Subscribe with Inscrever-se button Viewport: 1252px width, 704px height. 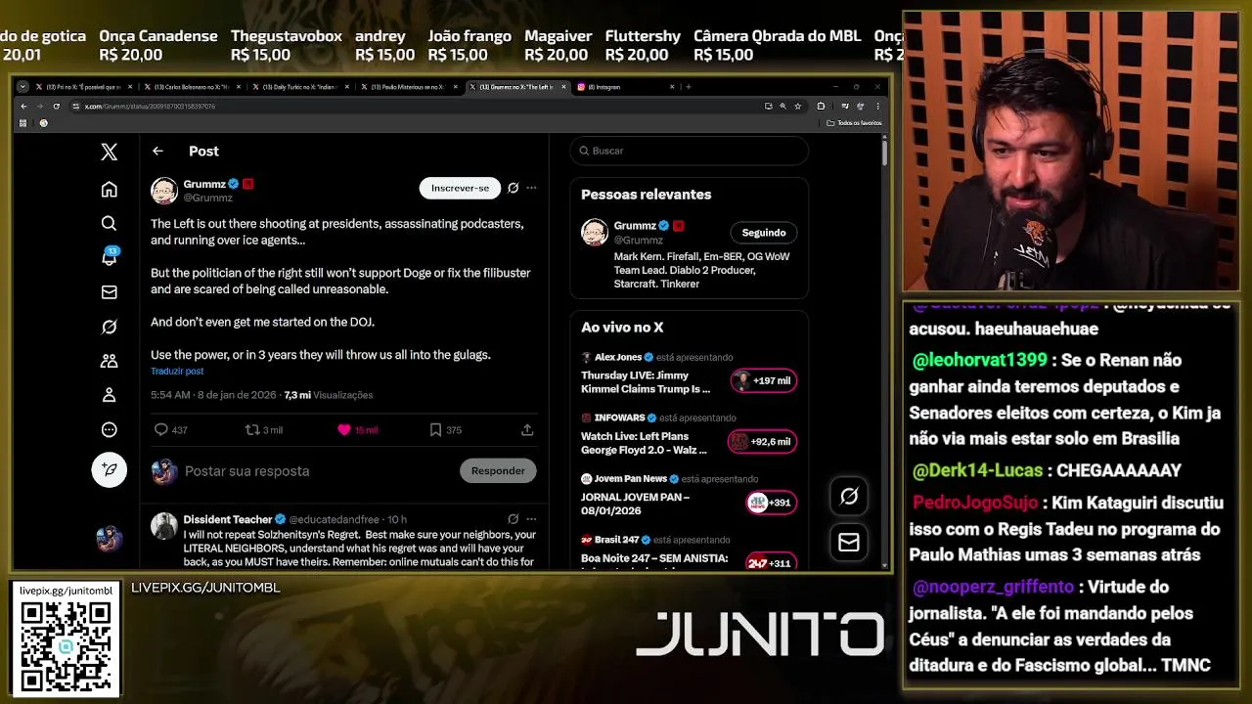460,188
